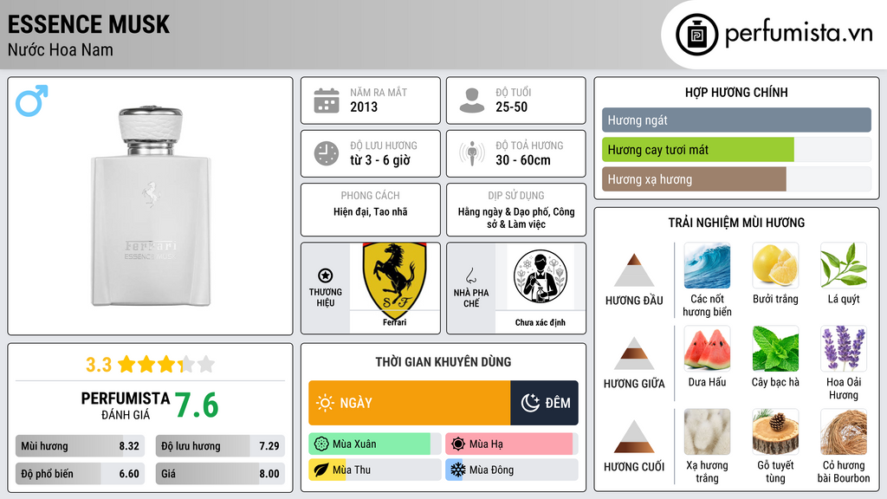Click the Chưa xác định perfumer label
Viewport: 887px width, 499px height.
(541, 322)
